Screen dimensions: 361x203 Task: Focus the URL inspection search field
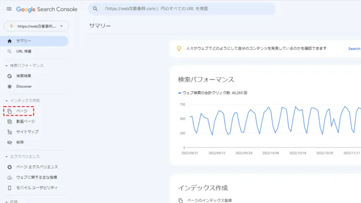click(182, 9)
